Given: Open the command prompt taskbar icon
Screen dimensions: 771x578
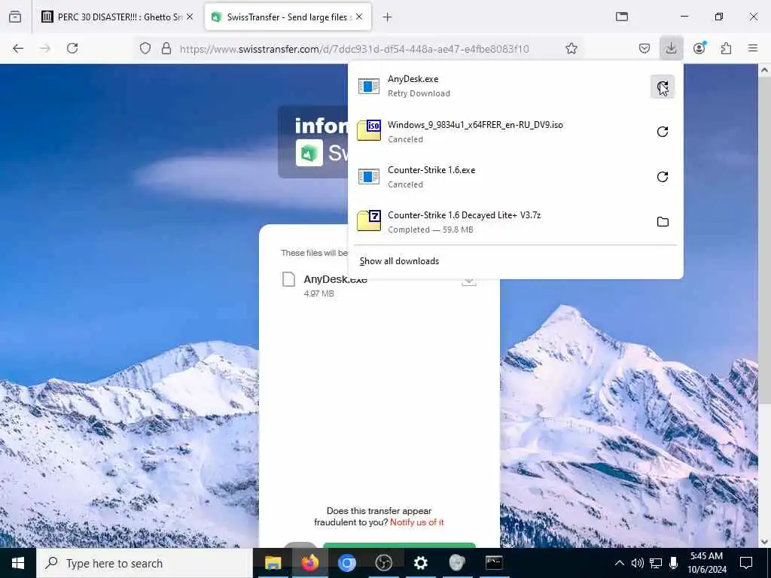Looking at the screenshot, I should [x=494, y=563].
